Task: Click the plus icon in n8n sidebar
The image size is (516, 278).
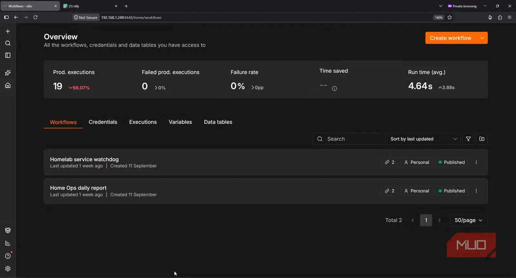Action: [x=8, y=31]
